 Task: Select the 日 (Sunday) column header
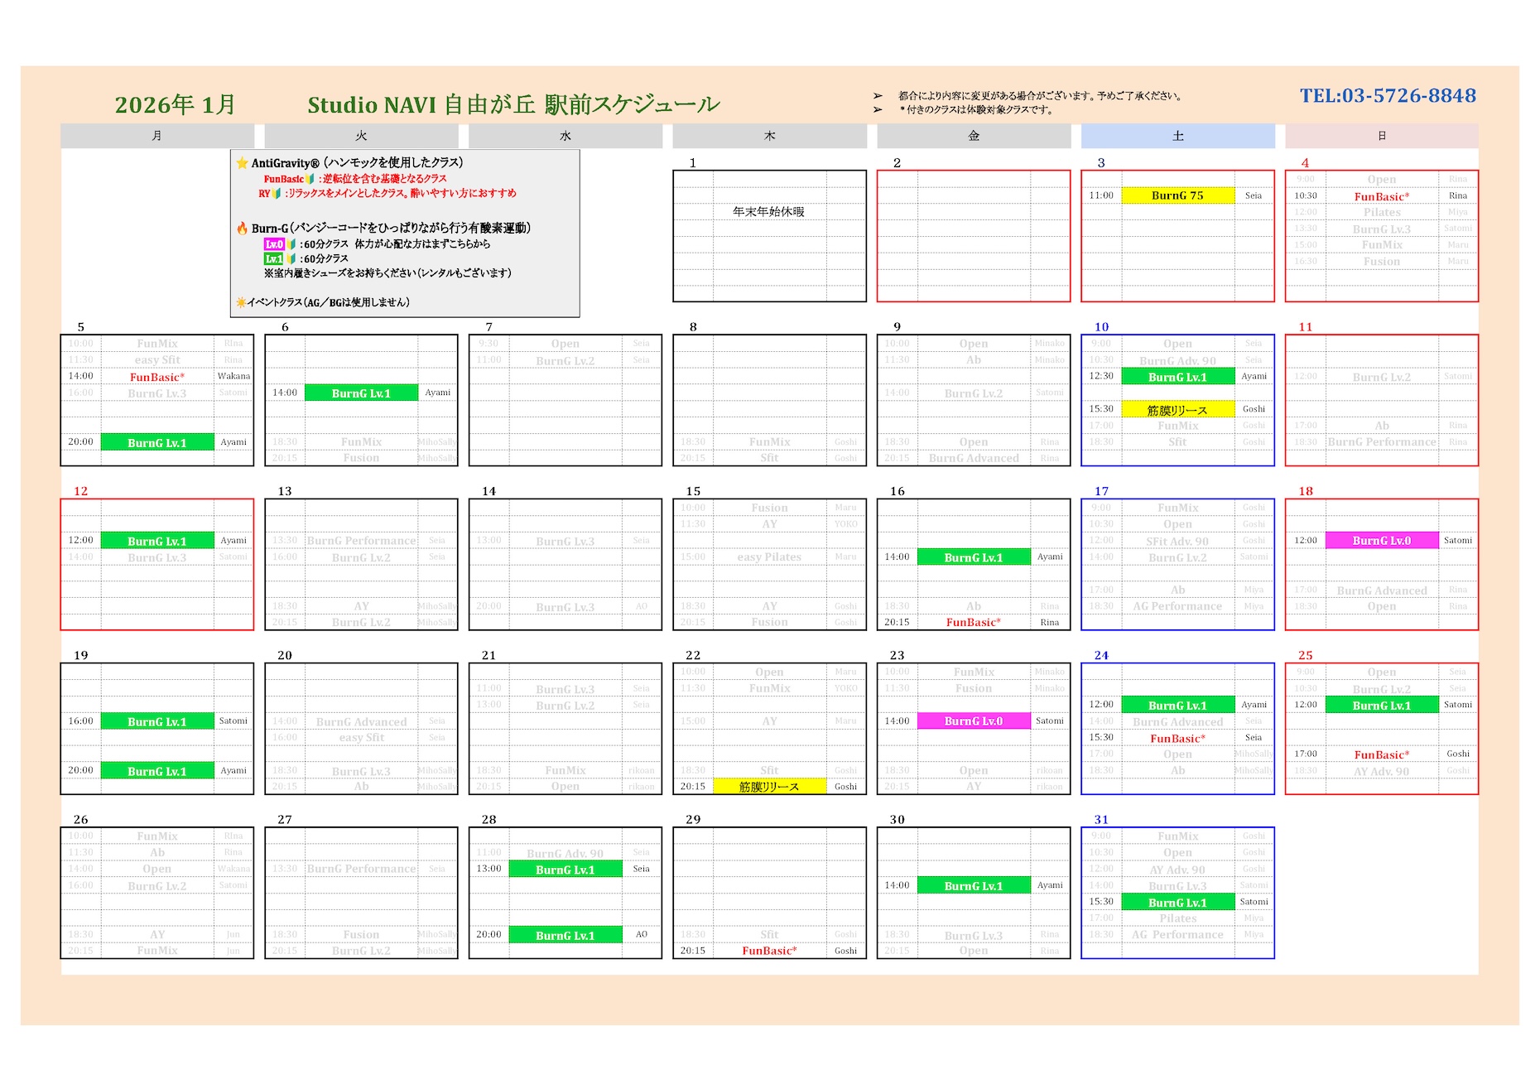(1381, 136)
